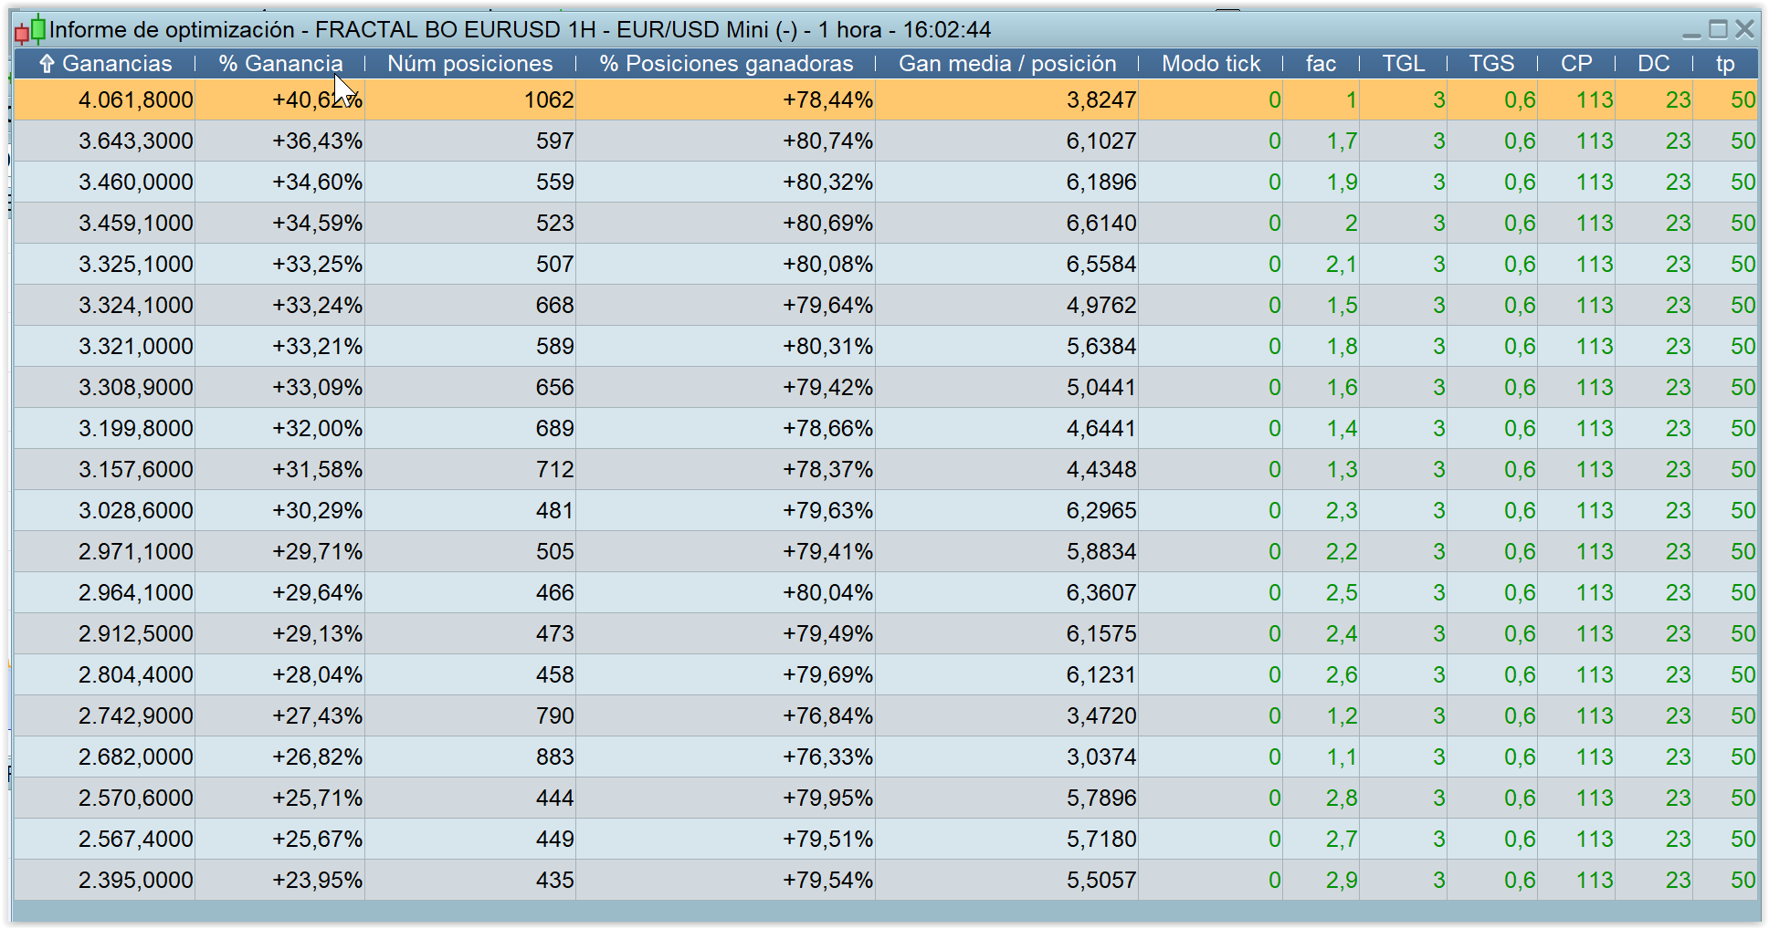Click the TGL column header

tap(1403, 64)
